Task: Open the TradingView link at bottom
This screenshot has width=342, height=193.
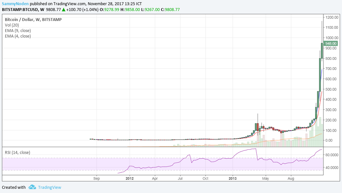Action: [x=50, y=187]
